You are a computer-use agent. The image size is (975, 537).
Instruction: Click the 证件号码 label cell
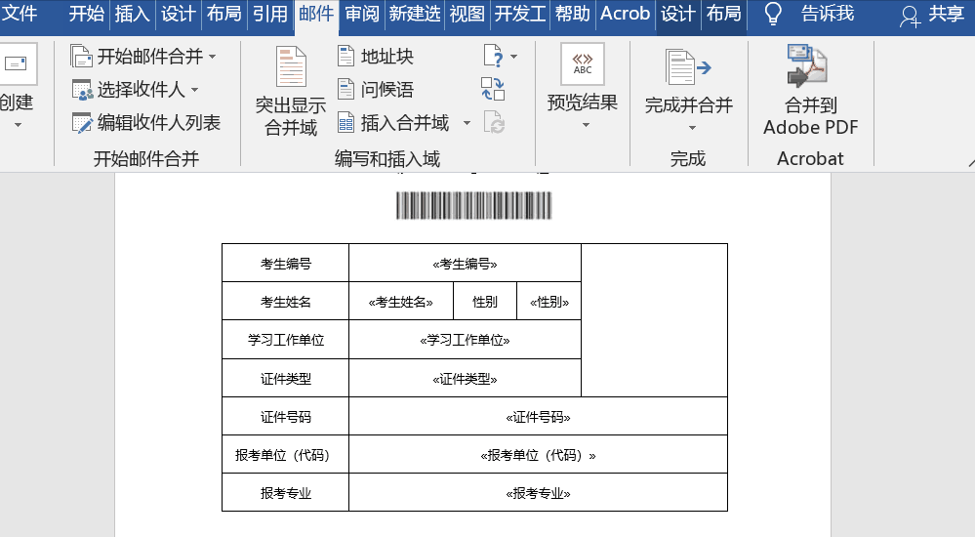pyautogui.click(x=285, y=417)
